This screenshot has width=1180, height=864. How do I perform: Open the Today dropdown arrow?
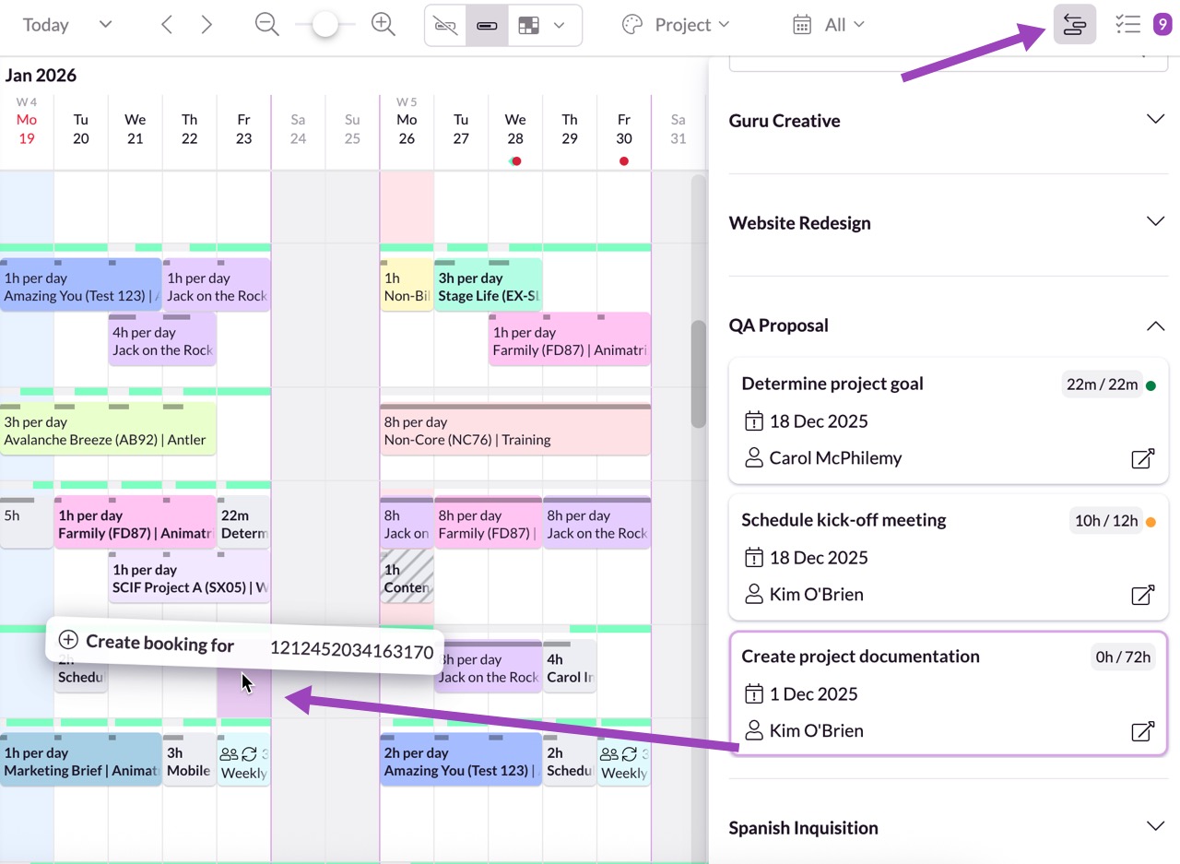click(105, 25)
